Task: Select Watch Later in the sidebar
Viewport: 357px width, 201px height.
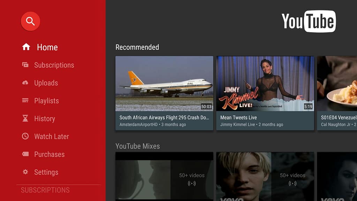Action: click(x=52, y=136)
